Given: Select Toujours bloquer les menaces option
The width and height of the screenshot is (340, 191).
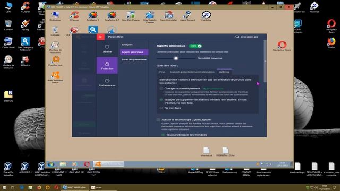Looking at the screenshot, I should (163, 135).
